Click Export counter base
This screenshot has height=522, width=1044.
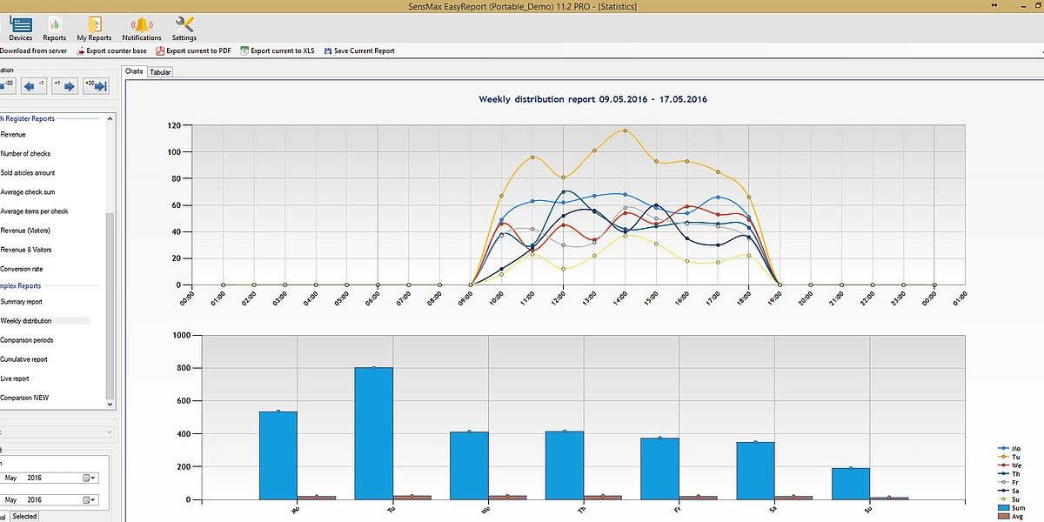(x=111, y=51)
